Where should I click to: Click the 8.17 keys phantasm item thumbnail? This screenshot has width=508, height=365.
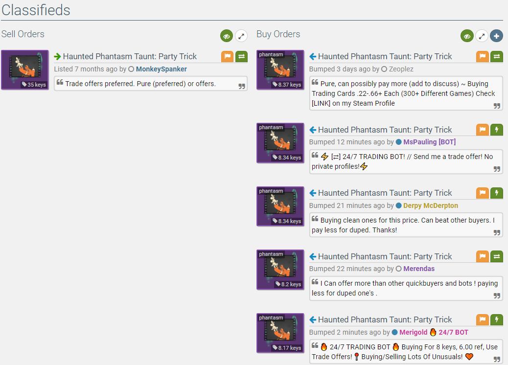[280, 333]
